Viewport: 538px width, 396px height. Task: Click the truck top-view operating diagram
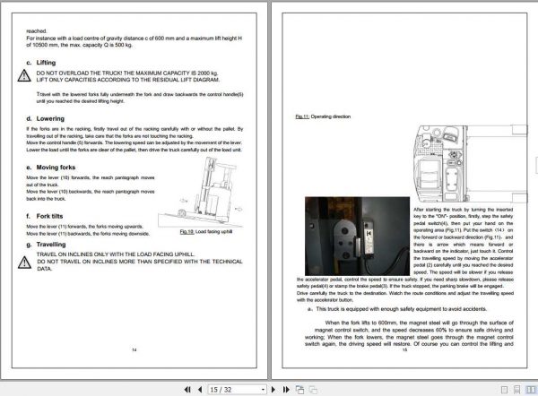[x=470, y=164]
